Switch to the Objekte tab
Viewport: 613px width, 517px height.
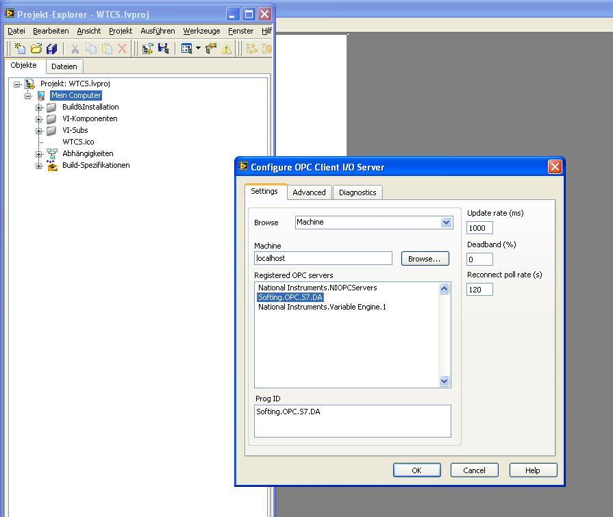click(23, 65)
